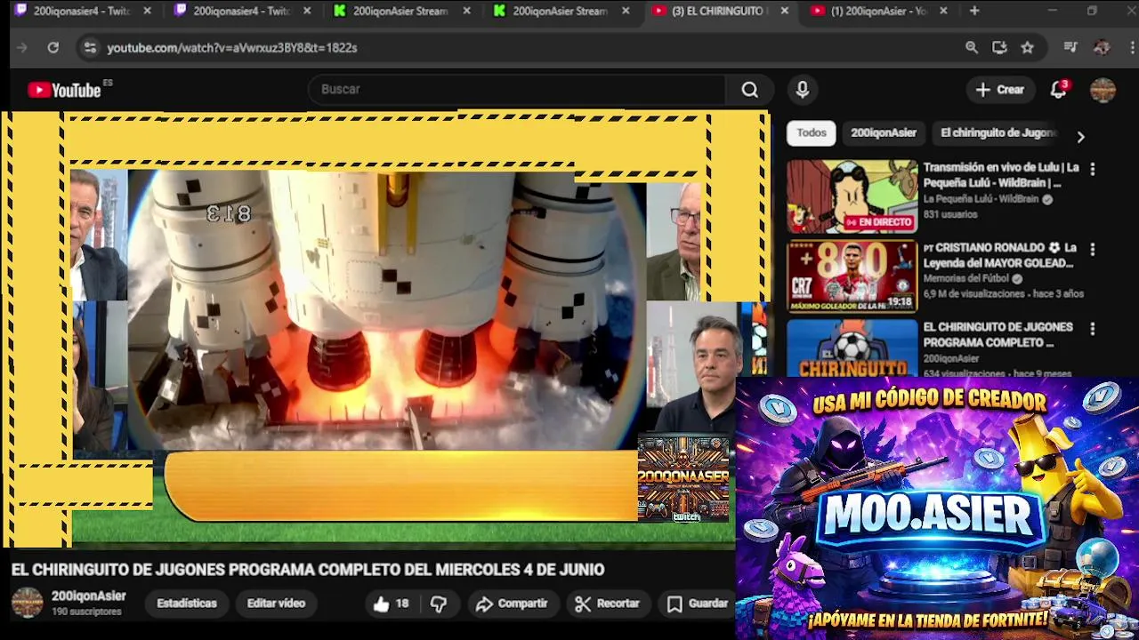Open the YouTube account avatar menu
This screenshot has height=640, width=1139.
pyautogui.click(x=1103, y=90)
